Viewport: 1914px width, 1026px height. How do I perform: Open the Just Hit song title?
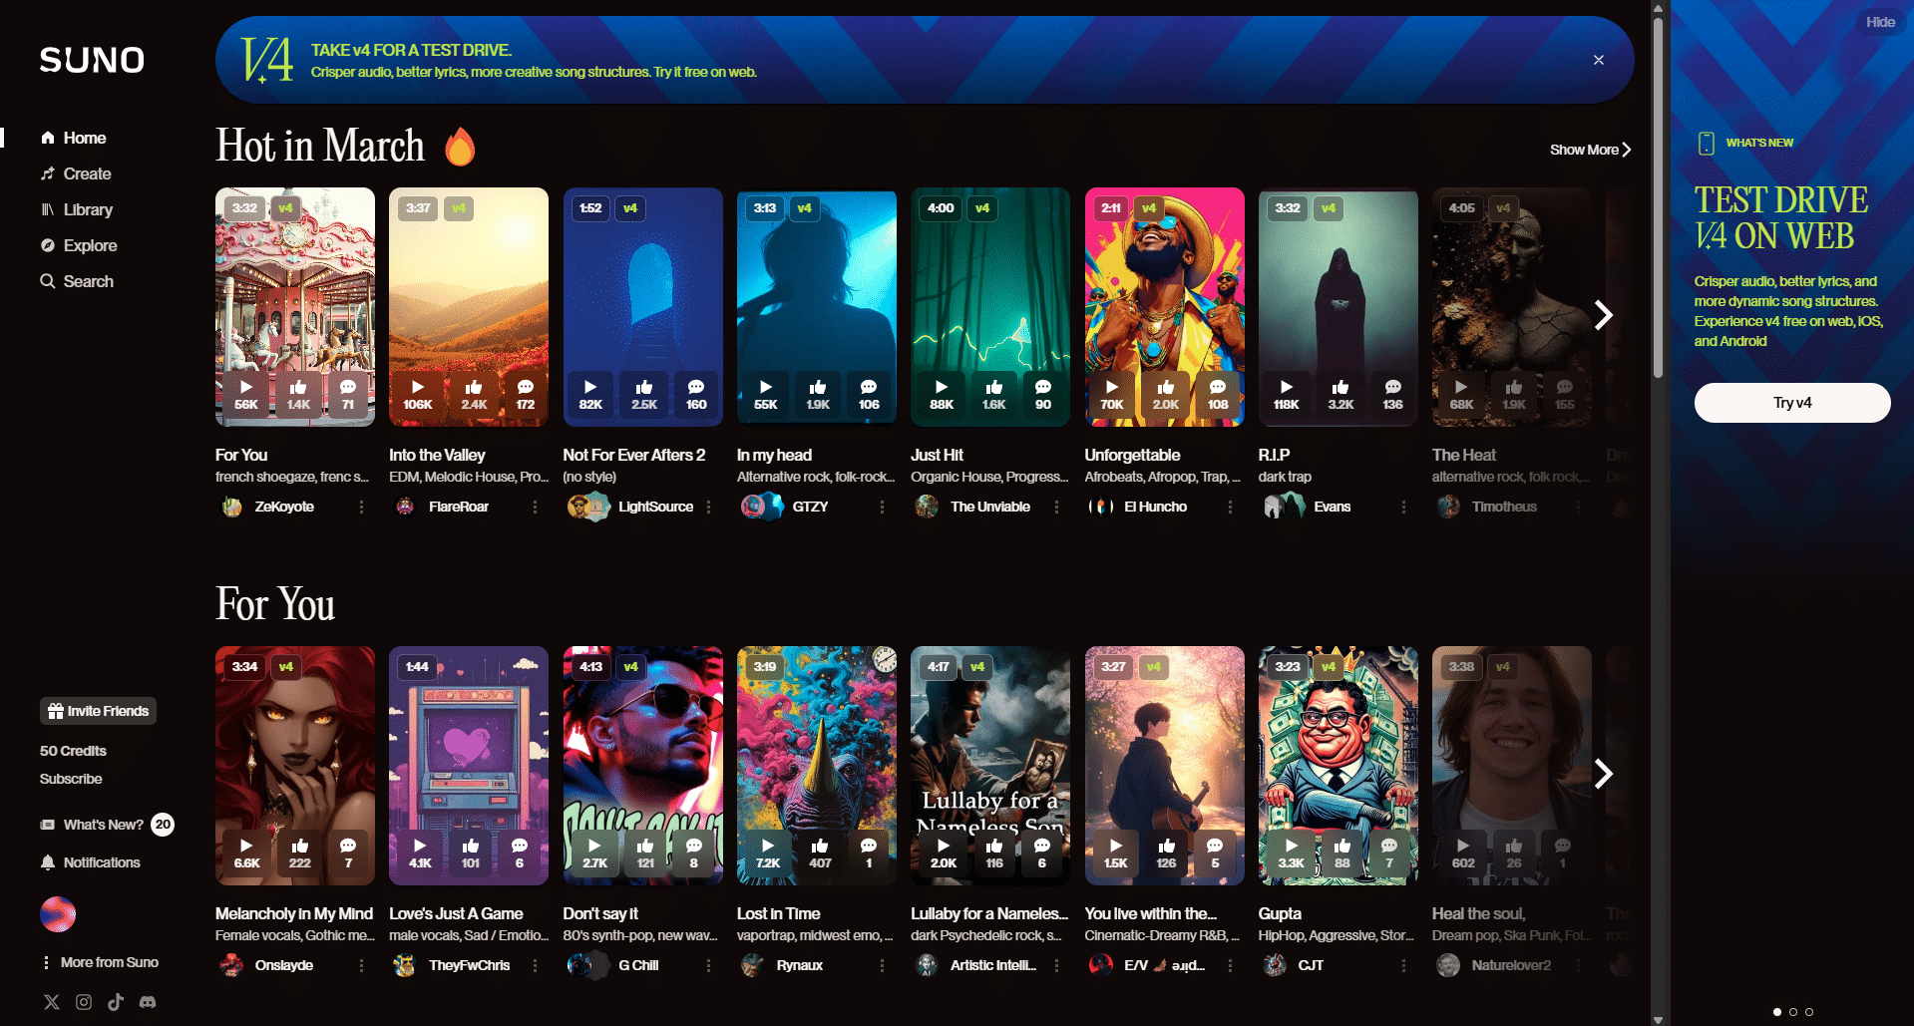click(937, 455)
